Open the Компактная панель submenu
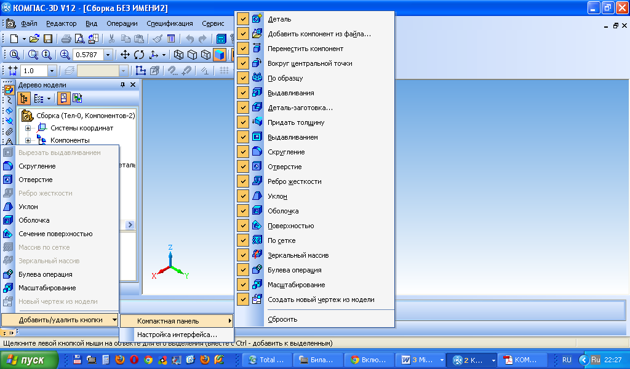Viewport: 630px width, 369px height. coord(177,321)
